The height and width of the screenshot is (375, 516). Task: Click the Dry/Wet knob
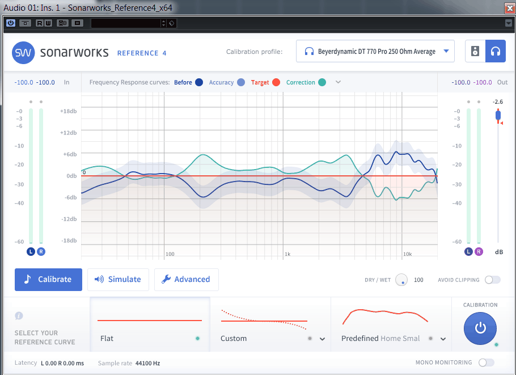point(401,280)
